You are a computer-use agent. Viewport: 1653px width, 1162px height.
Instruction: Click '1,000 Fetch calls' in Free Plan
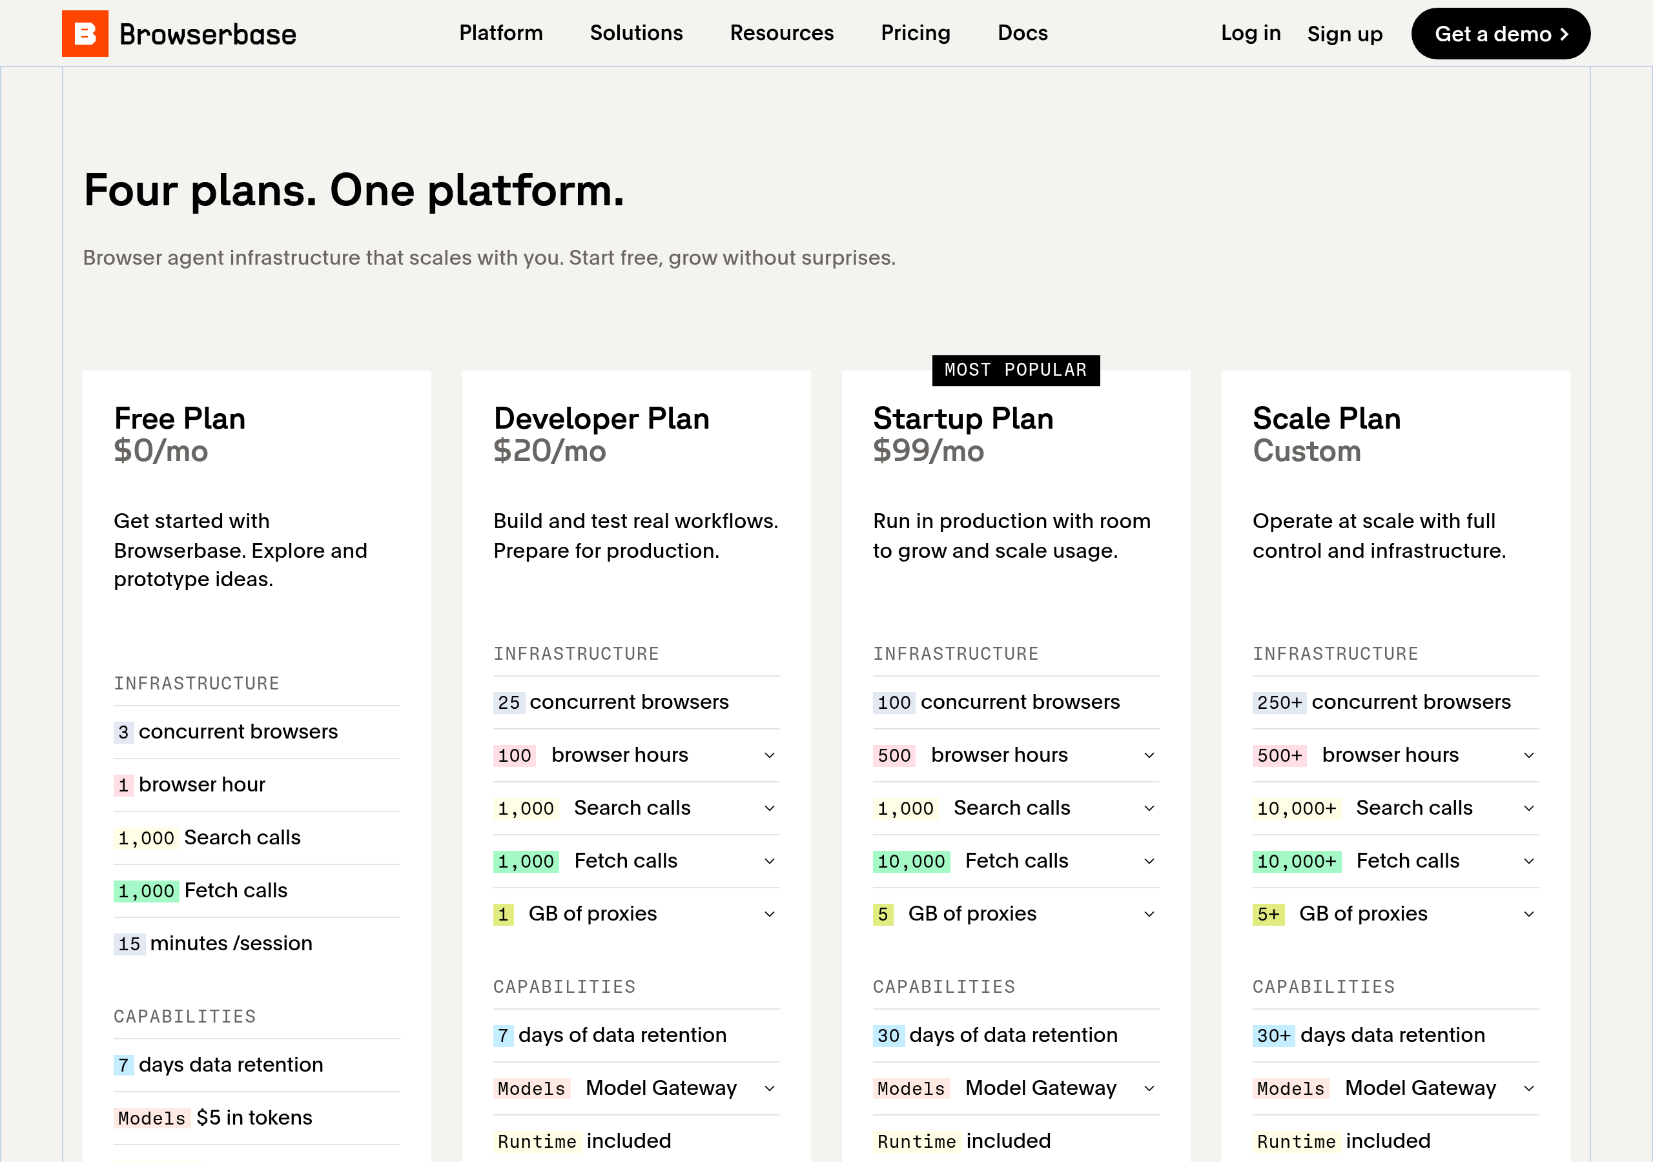[x=201, y=891]
